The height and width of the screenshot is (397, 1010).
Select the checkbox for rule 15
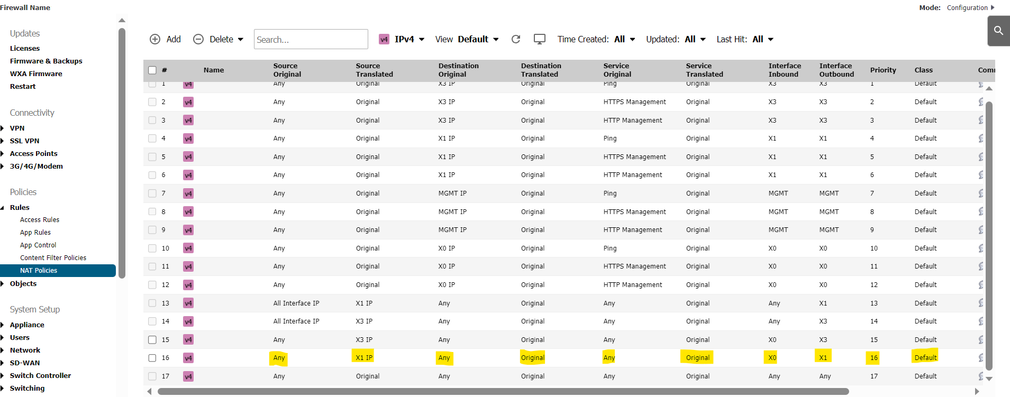[152, 340]
